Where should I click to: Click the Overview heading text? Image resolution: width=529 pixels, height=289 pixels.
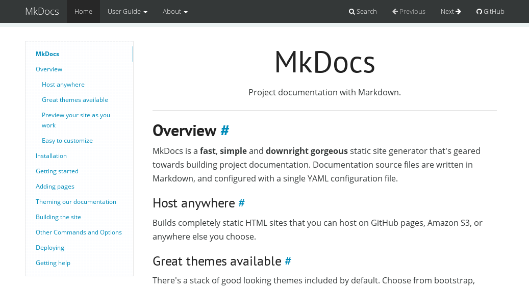(x=184, y=130)
